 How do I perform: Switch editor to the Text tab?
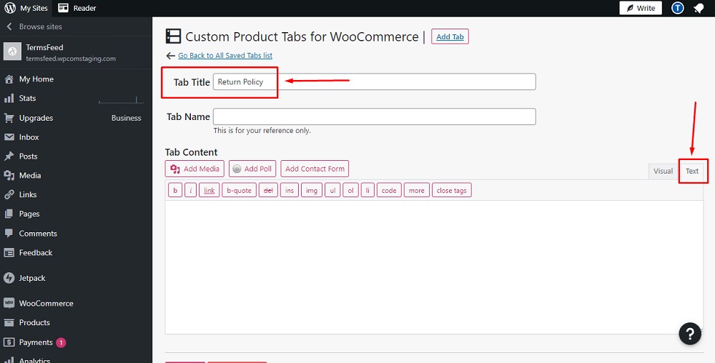tap(692, 171)
